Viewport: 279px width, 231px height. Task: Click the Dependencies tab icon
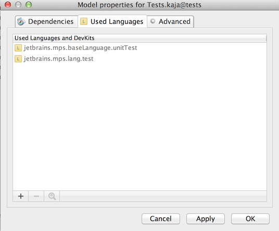21,22
